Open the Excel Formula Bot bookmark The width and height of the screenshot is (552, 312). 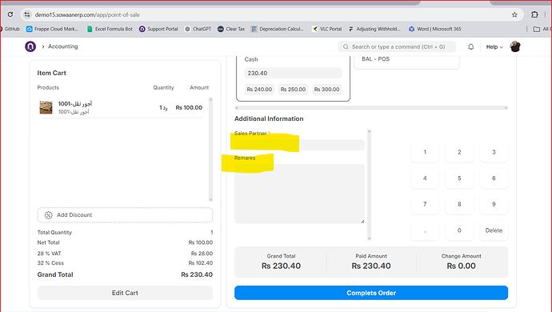110,29
